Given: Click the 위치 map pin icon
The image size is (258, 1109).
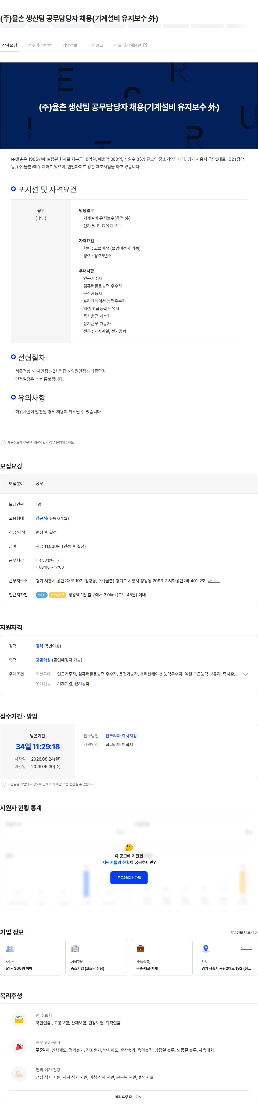Looking at the screenshot, I should tap(206, 949).
